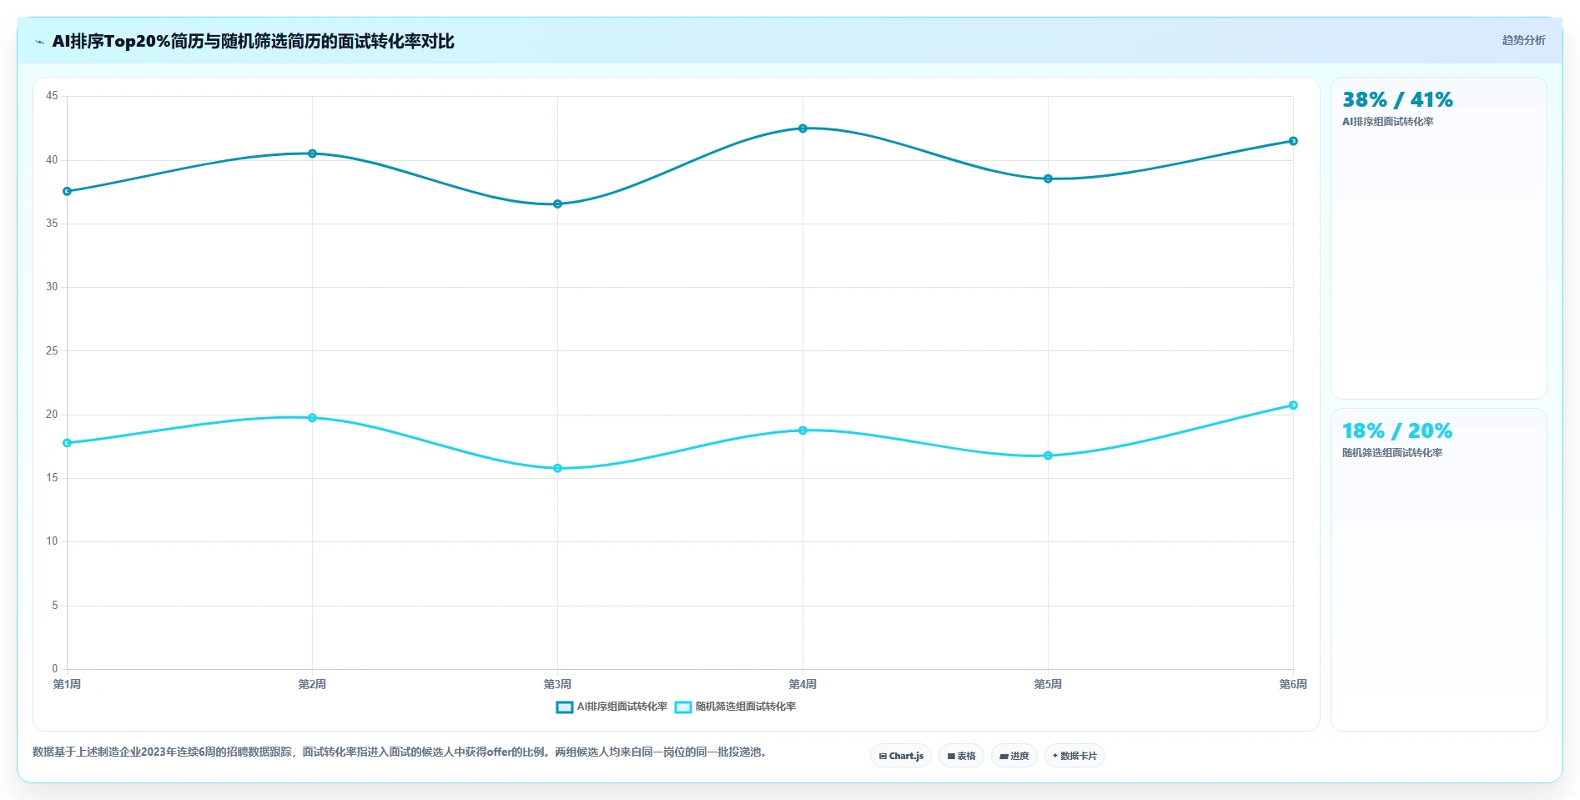Click the y-axis label 45
This screenshot has width=1580, height=800.
coord(52,96)
